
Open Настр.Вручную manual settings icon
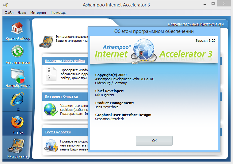(x=17, y=76)
